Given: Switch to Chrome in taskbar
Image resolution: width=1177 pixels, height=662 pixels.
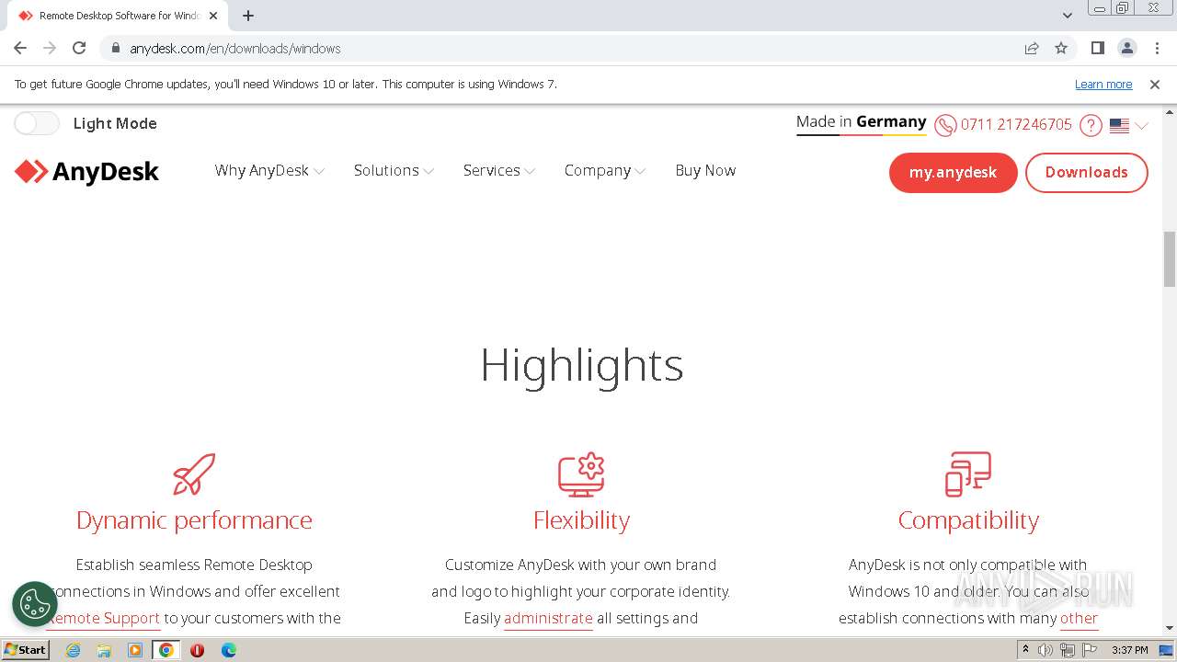Looking at the screenshot, I should tap(166, 650).
